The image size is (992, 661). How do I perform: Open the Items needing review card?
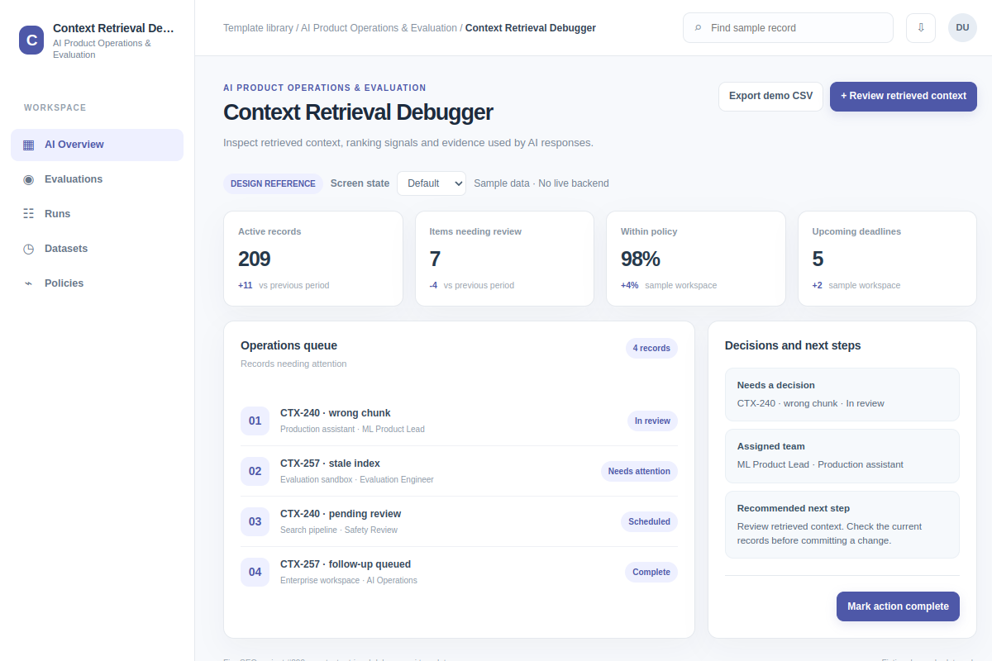pos(504,259)
